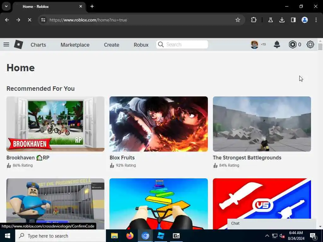Screen dimensions: 323x242
Task: Go back with the browser back arrow
Action: click(7, 20)
